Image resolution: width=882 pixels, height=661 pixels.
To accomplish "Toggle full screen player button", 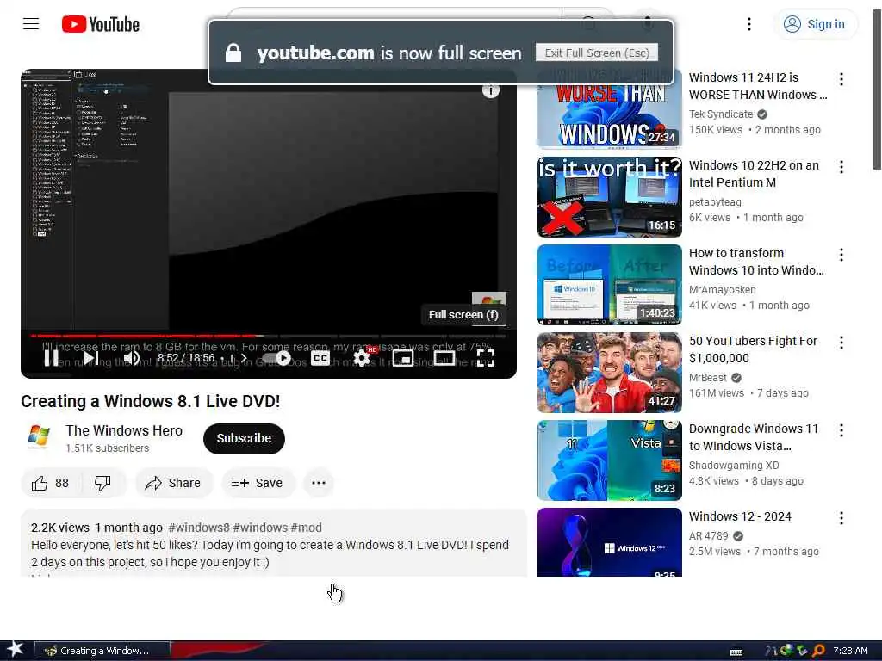I will 486,358.
